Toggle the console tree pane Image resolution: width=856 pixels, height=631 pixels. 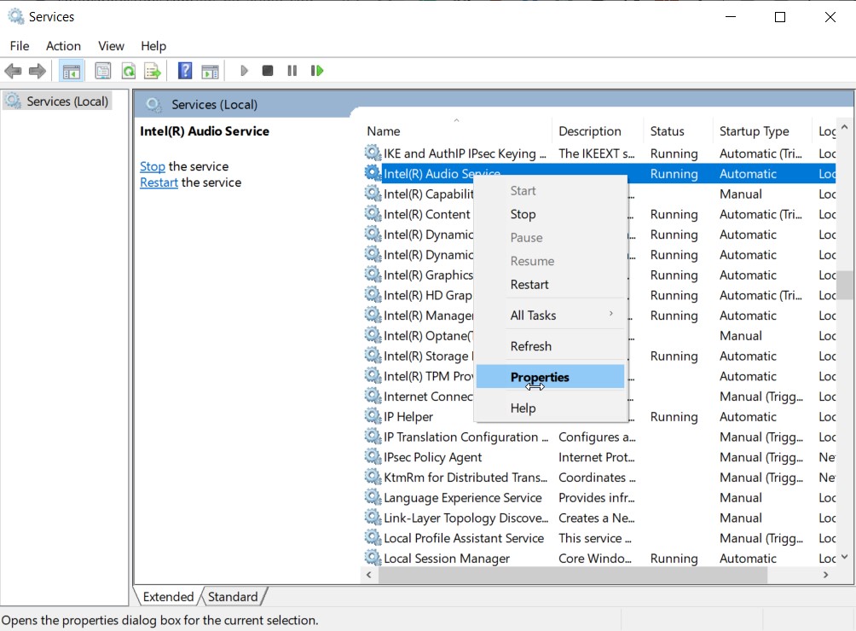(x=72, y=71)
